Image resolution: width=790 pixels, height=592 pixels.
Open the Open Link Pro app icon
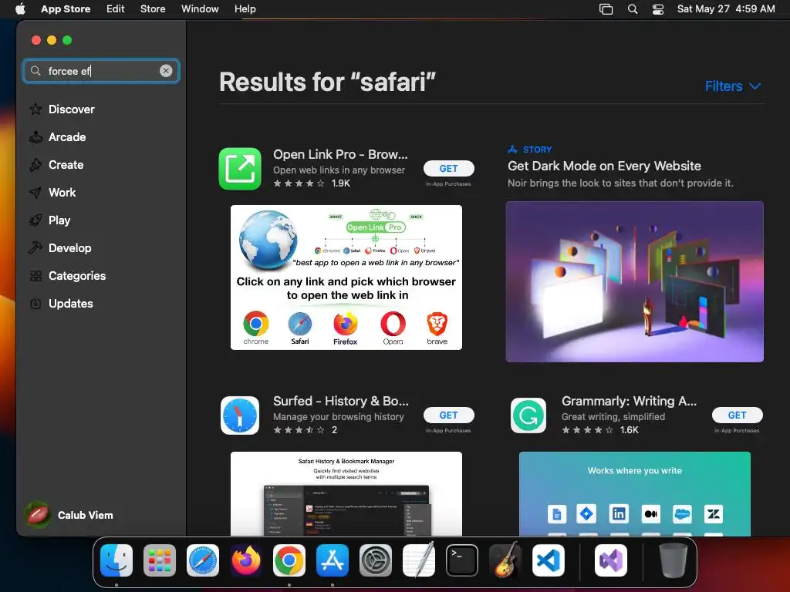(x=240, y=169)
